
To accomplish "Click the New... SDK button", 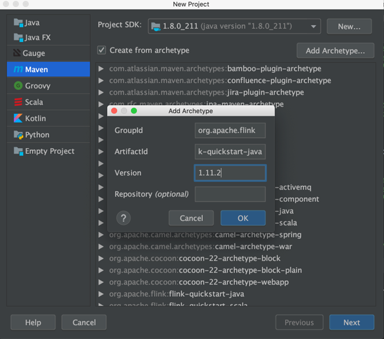I will tap(349, 26).
